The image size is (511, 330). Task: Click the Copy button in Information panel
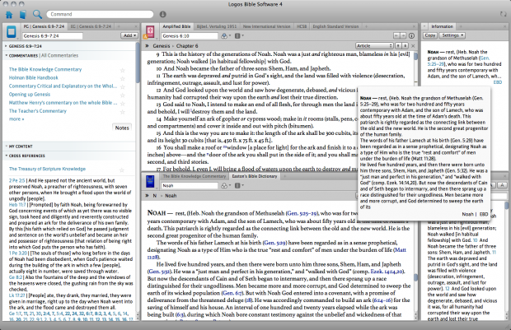pos(430,35)
